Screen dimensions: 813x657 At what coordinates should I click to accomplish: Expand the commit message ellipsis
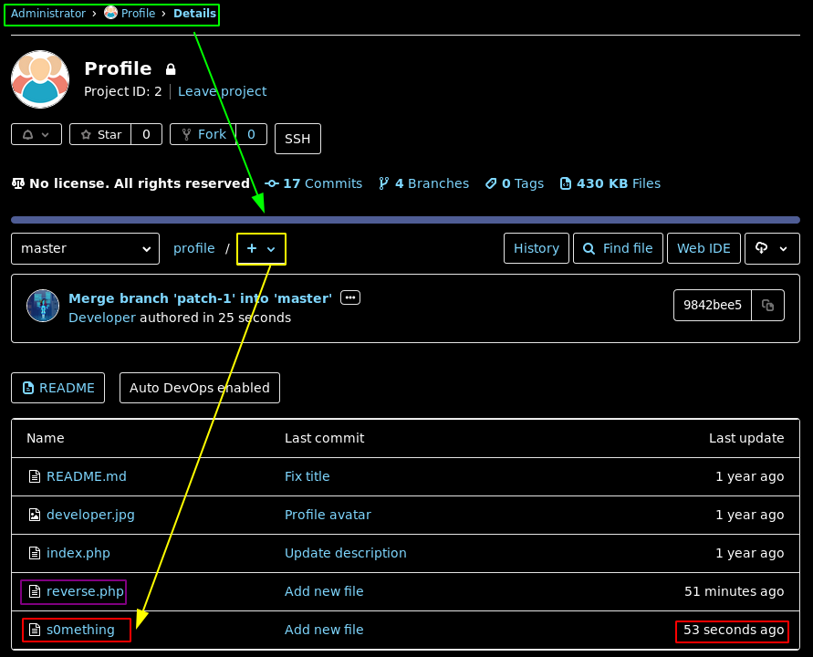(x=349, y=297)
